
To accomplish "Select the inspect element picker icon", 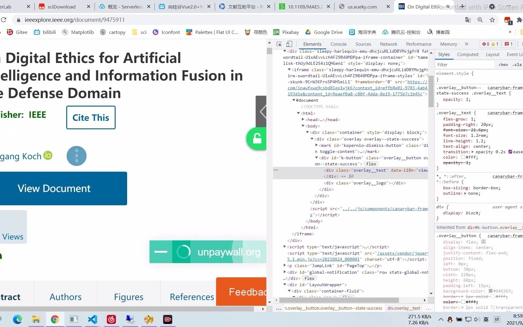I will pyautogui.click(x=279, y=44).
